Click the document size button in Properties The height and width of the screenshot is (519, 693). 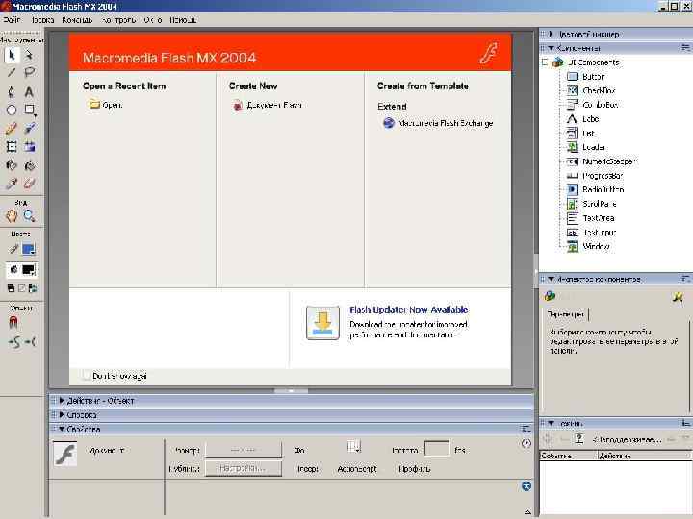tap(244, 450)
